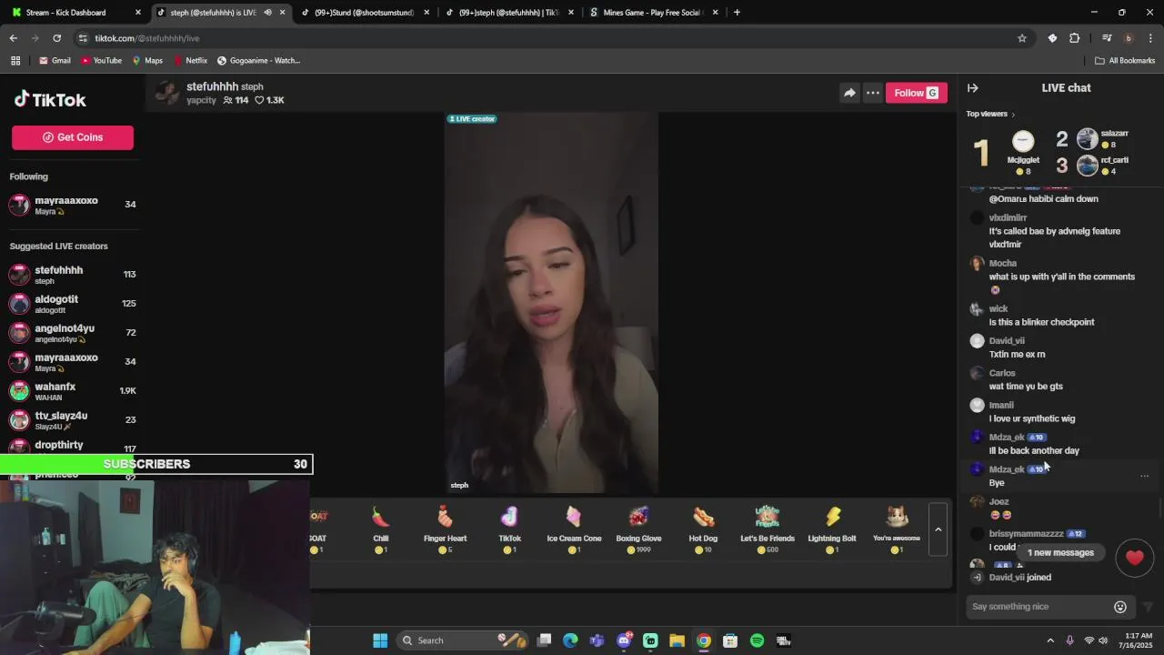Screen dimensions: 1164x655
Task: Open the Maps bookmark
Action: (x=147, y=61)
